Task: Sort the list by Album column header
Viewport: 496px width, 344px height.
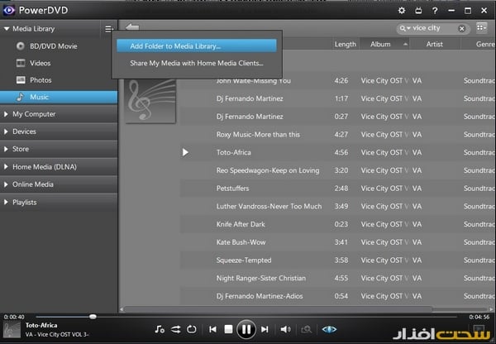Action: tap(380, 44)
